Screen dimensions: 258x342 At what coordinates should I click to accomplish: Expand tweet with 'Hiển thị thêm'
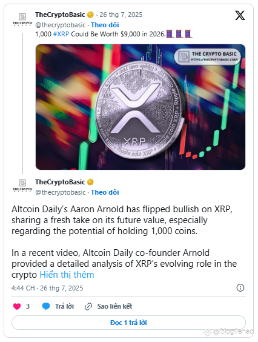(67, 275)
